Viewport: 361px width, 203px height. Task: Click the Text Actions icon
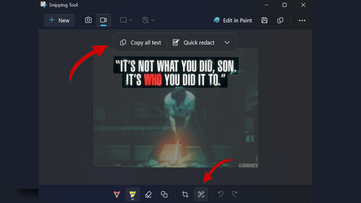201,195
